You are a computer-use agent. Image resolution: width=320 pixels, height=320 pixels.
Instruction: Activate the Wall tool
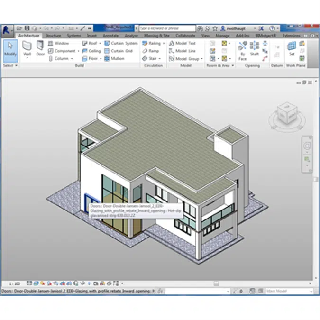point(27,49)
